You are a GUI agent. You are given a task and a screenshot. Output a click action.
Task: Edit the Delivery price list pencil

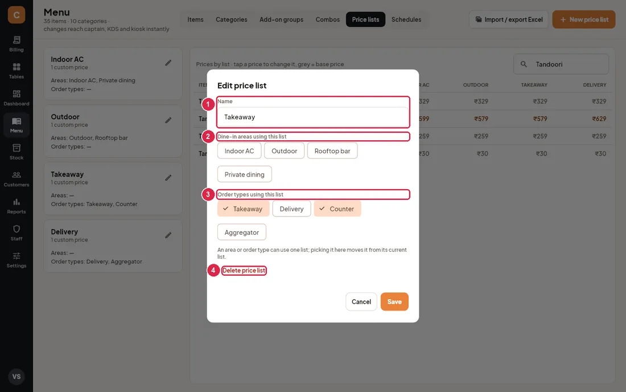[168, 235]
